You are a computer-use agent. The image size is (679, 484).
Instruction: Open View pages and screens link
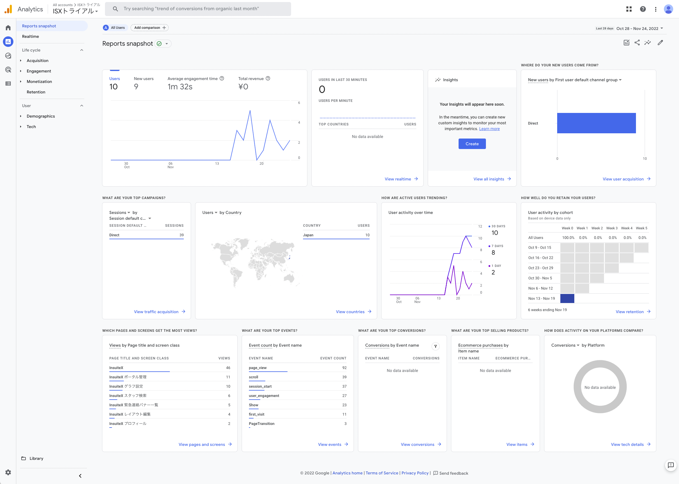pos(205,444)
